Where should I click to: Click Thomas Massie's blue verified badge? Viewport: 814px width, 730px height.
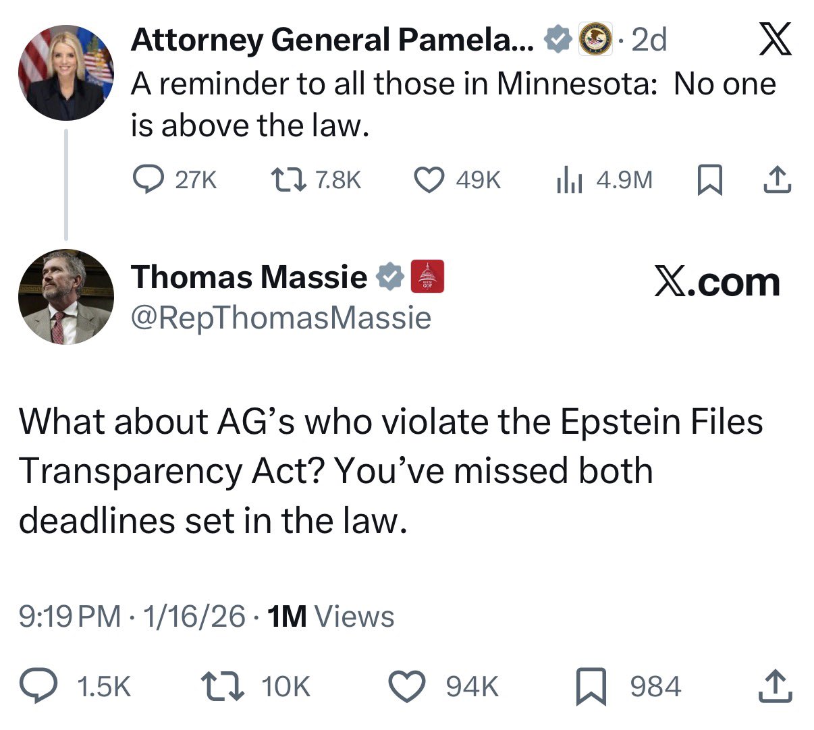(389, 277)
